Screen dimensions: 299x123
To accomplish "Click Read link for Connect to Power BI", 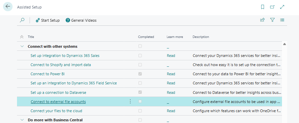I will click(x=171, y=74).
